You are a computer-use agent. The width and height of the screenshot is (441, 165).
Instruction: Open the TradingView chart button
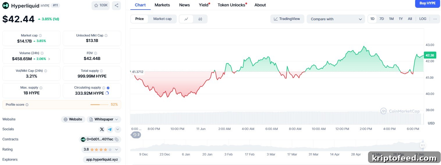pyautogui.click(x=287, y=19)
